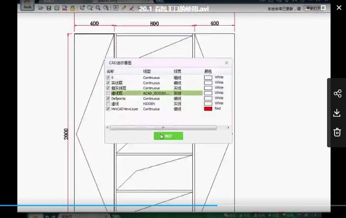The width and height of the screenshot is (346, 218).
Task: Check the 虚线层 layer checkbox
Action: click(108, 93)
